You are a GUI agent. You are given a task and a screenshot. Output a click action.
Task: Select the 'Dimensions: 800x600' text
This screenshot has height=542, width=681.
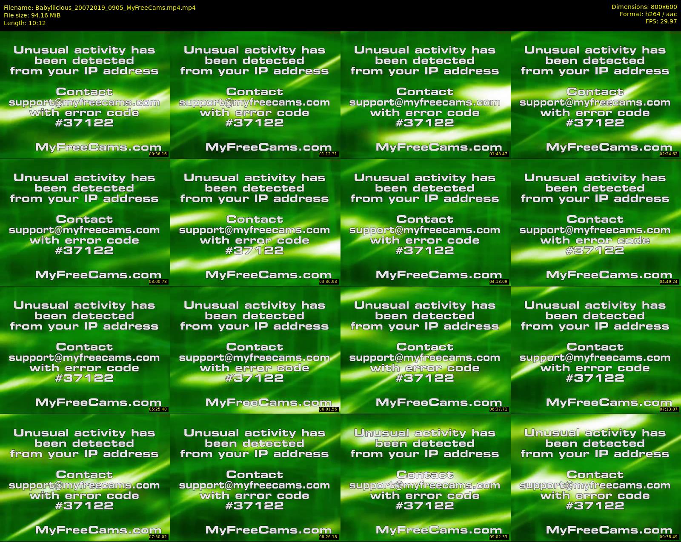coord(644,7)
